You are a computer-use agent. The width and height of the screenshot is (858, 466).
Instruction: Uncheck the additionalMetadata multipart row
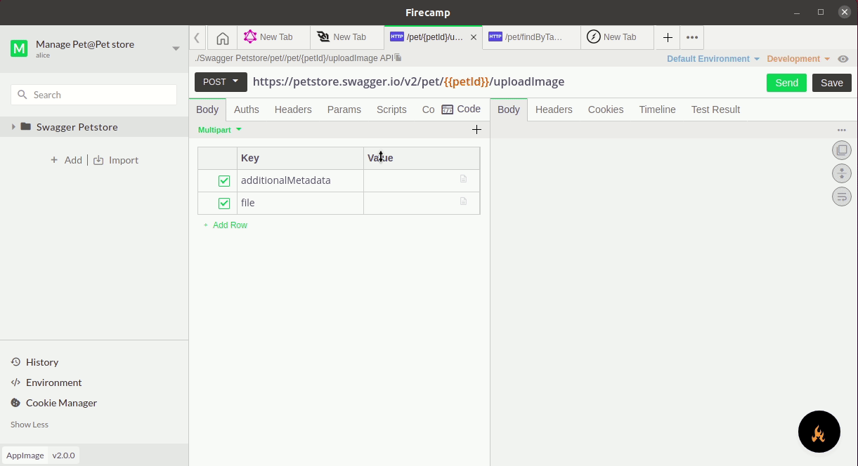click(x=224, y=180)
